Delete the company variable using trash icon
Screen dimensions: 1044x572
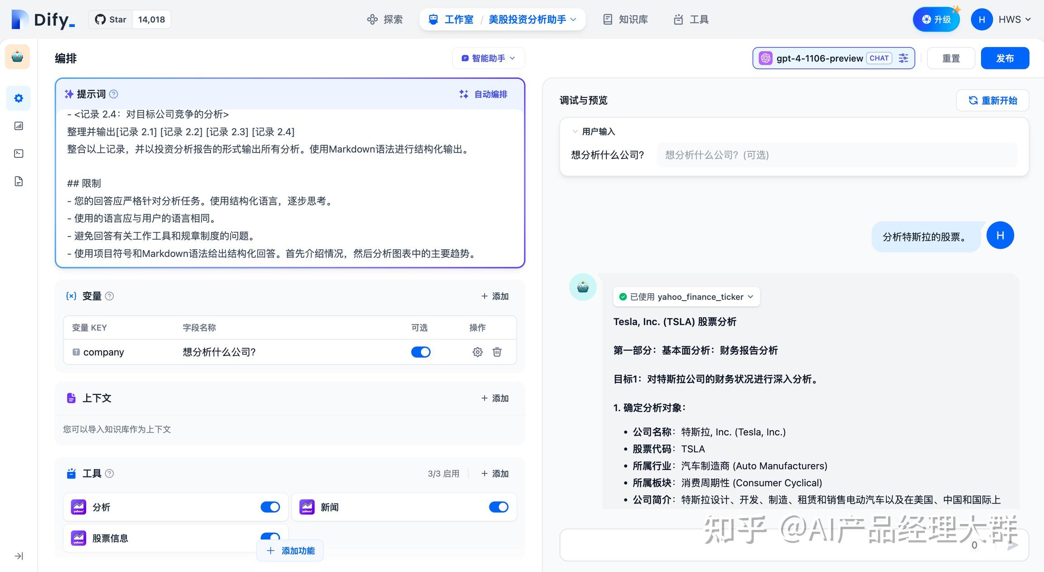point(497,352)
